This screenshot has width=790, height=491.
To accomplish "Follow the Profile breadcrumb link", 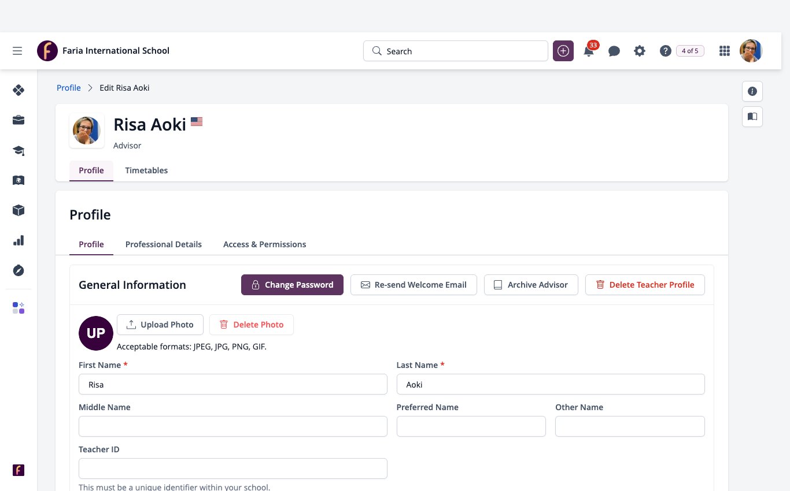I will coord(69,88).
